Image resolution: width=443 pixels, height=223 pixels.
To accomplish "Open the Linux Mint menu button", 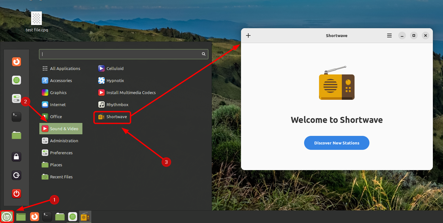I will point(7,217).
